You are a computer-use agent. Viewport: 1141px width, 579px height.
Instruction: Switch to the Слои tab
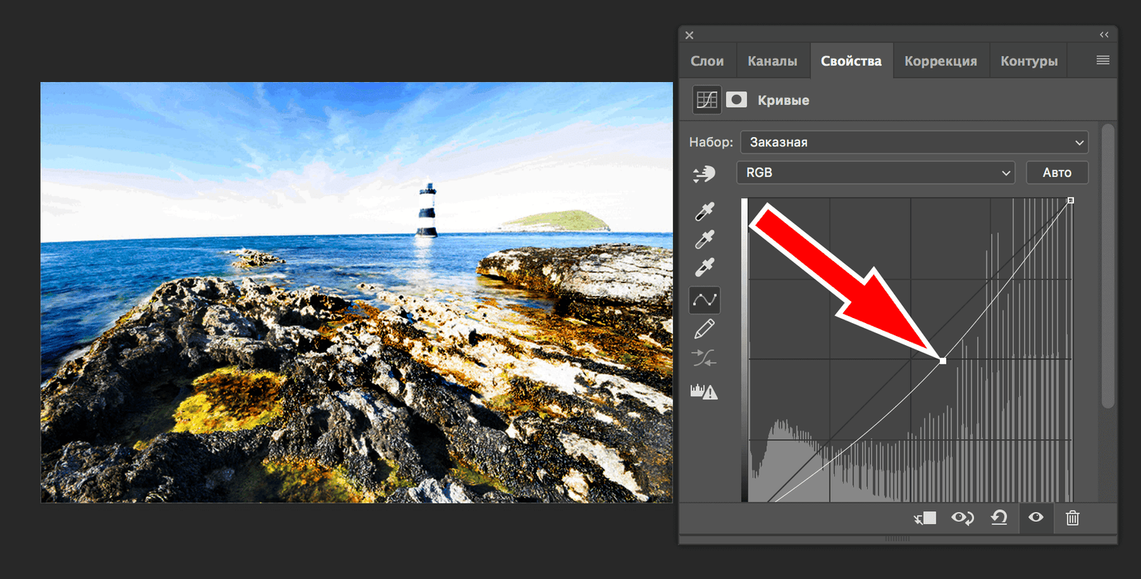click(x=707, y=61)
